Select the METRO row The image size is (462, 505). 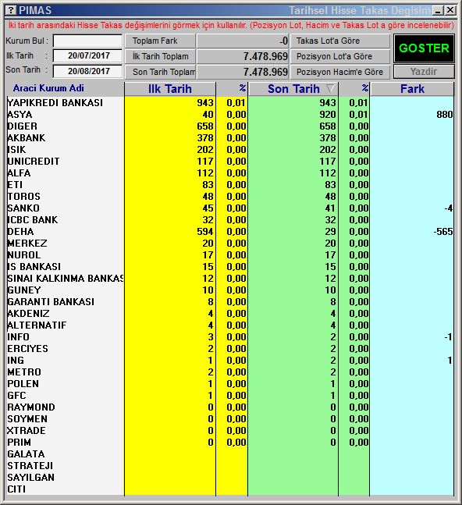(230, 372)
